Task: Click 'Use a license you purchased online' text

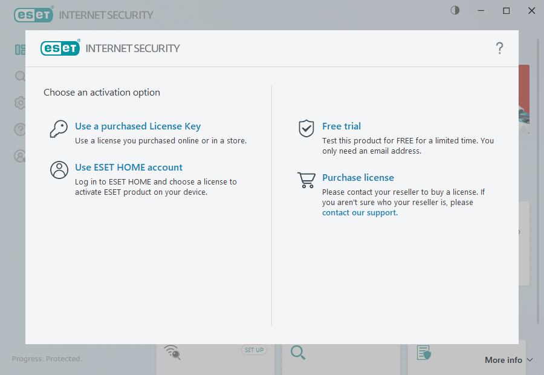Action: [161, 140]
